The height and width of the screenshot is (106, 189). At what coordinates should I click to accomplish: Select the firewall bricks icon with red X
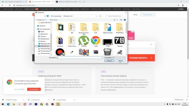click(x=84, y=52)
